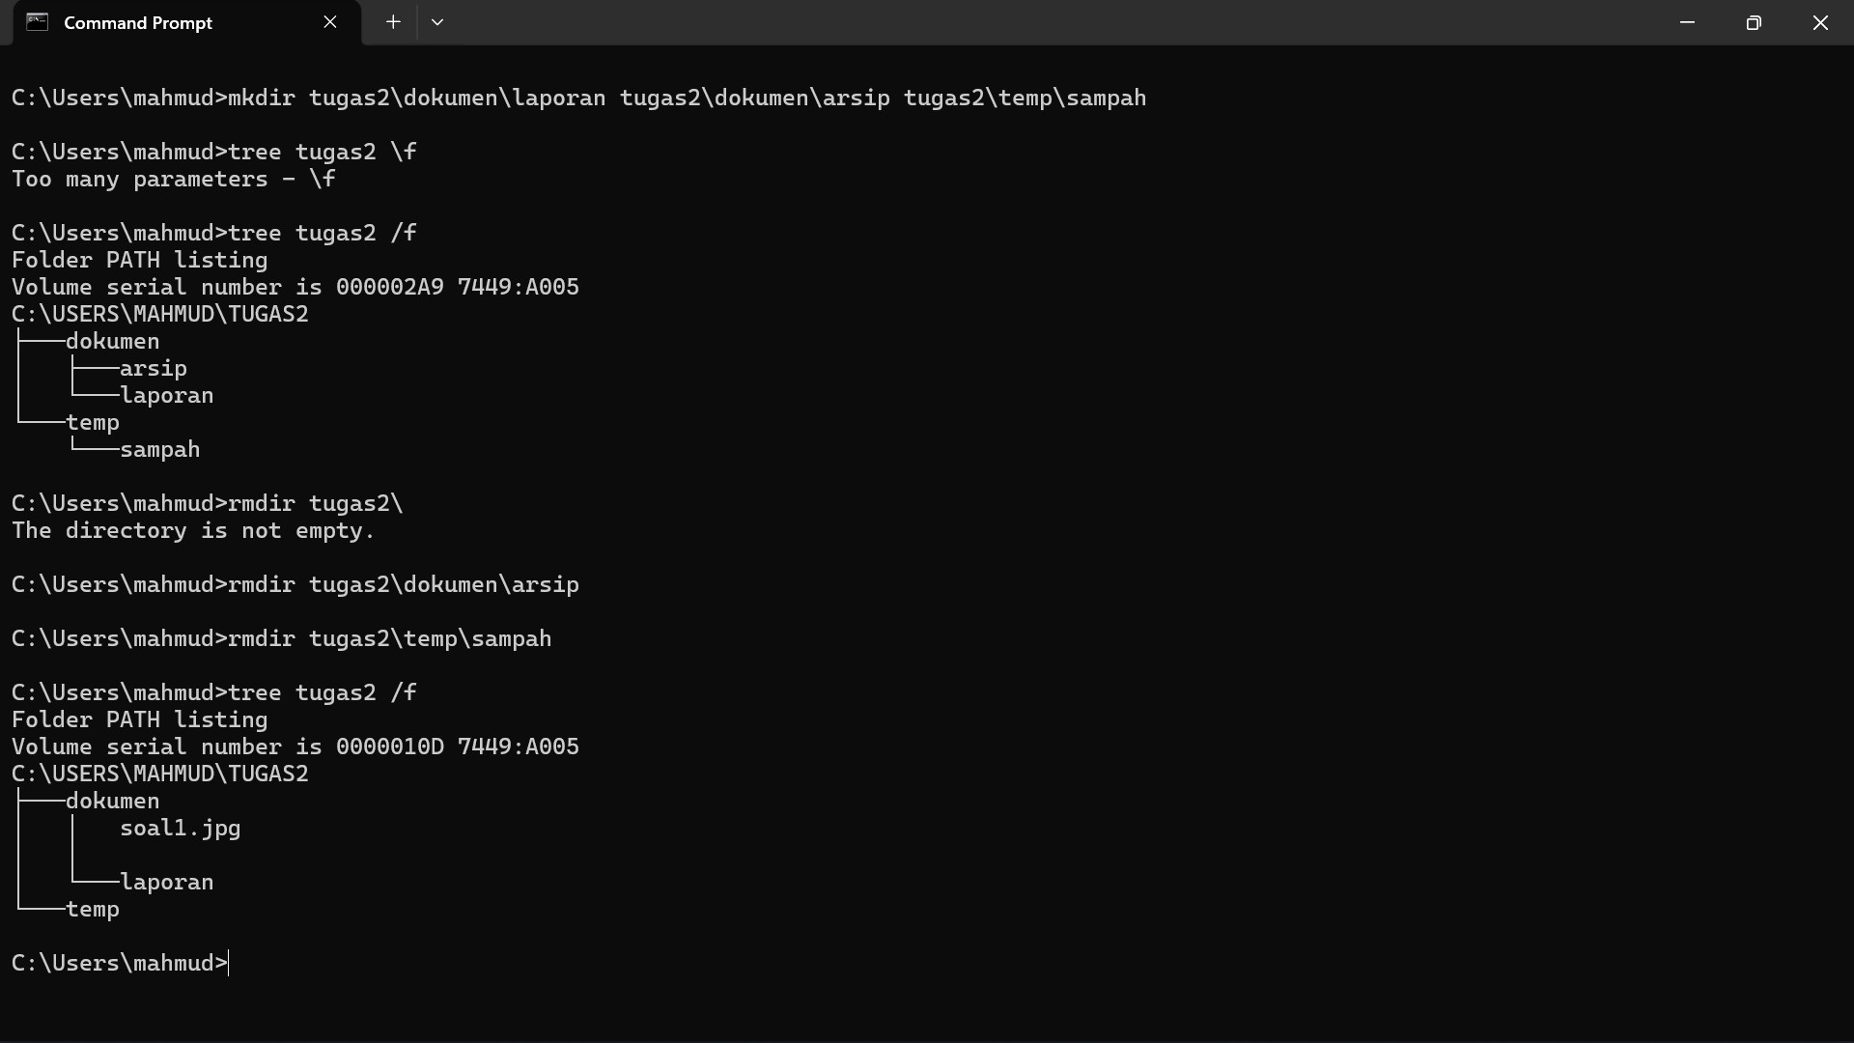Close the Command Prompt tab

(x=330, y=22)
